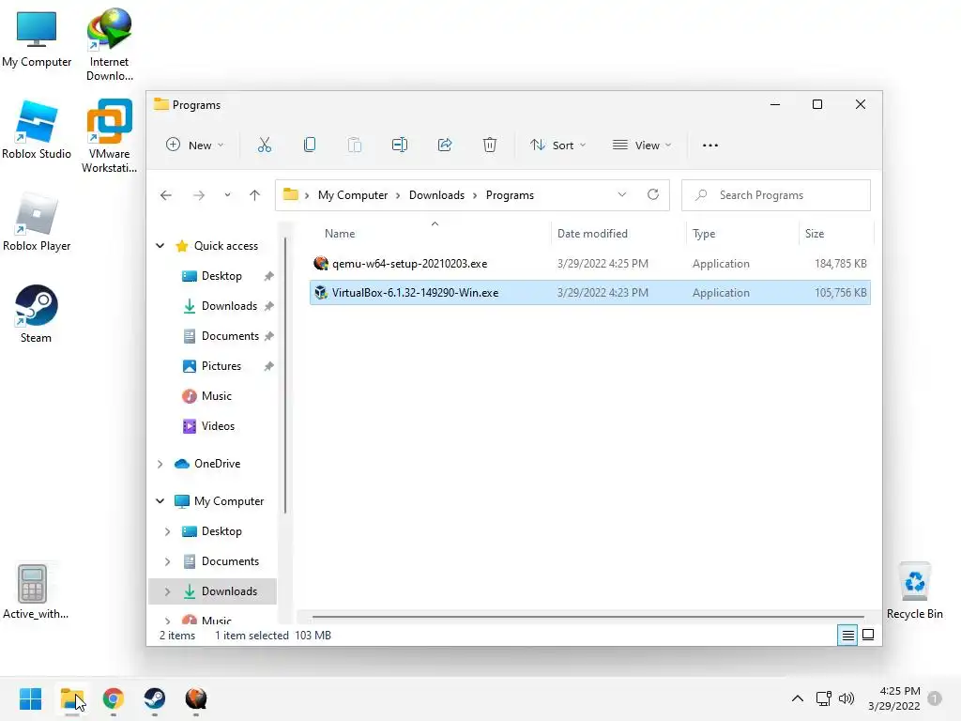Expand Desktop under My Computer
961x721 pixels.
tap(167, 531)
